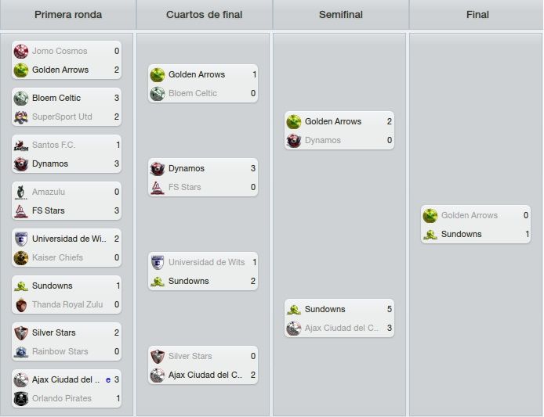Click Thanda Royal Zulu shield icon
The width and height of the screenshot is (544, 417).
click(21, 305)
